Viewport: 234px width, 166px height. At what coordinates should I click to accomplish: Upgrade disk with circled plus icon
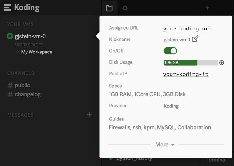coord(222,63)
